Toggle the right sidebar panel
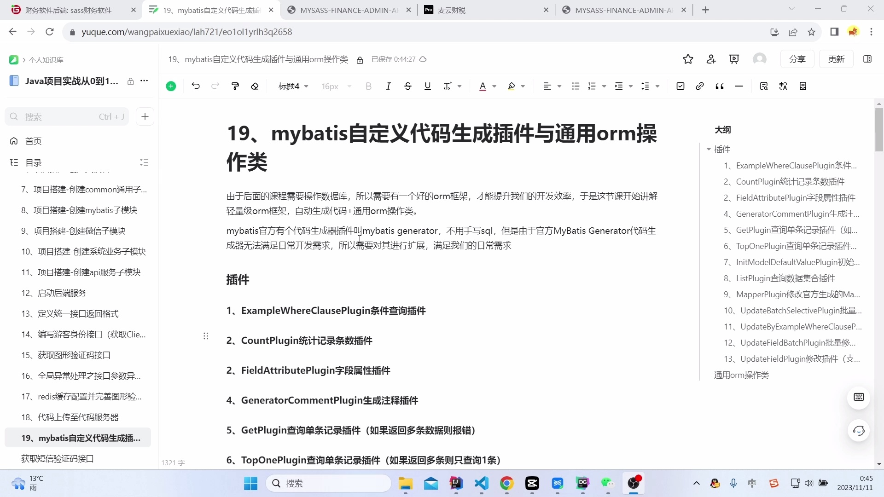The image size is (884, 497). coord(868,59)
